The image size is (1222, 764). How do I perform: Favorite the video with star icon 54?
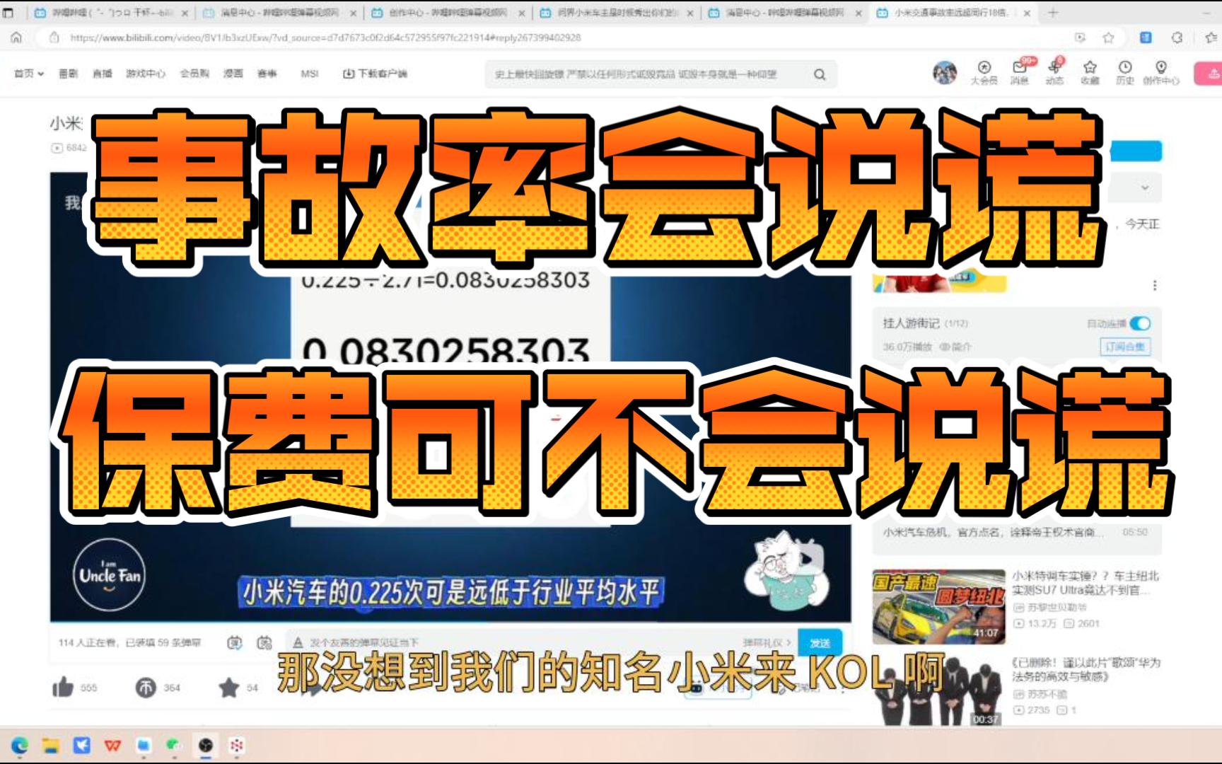click(228, 688)
